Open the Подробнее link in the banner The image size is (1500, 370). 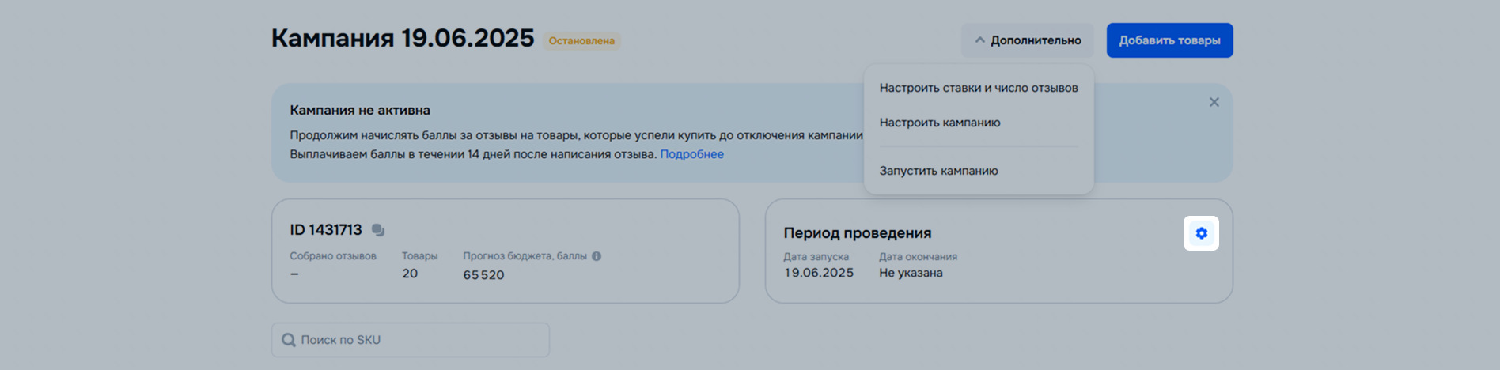coord(691,154)
